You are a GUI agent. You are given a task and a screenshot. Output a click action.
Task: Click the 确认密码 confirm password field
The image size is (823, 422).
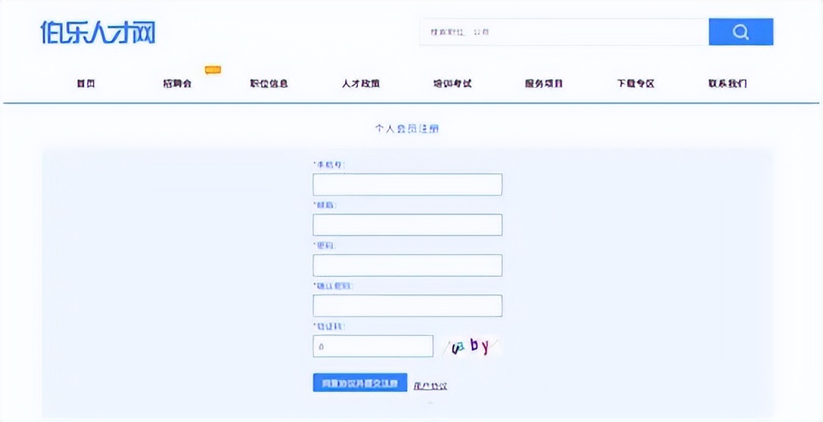pos(407,305)
